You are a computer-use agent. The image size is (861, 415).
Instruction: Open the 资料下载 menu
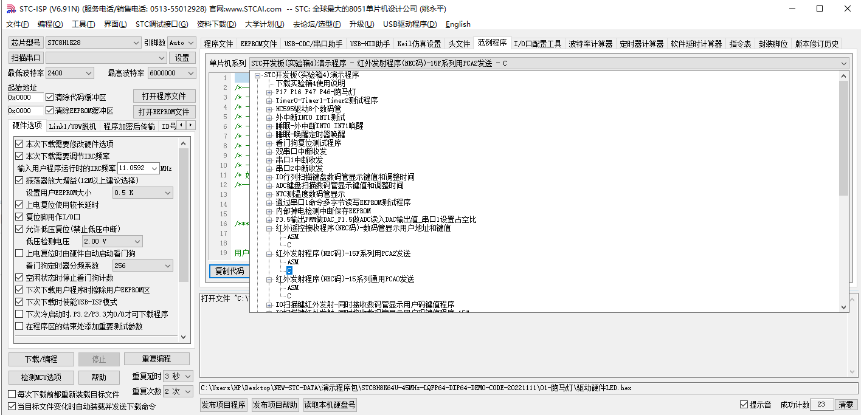(x=216, y=24)
